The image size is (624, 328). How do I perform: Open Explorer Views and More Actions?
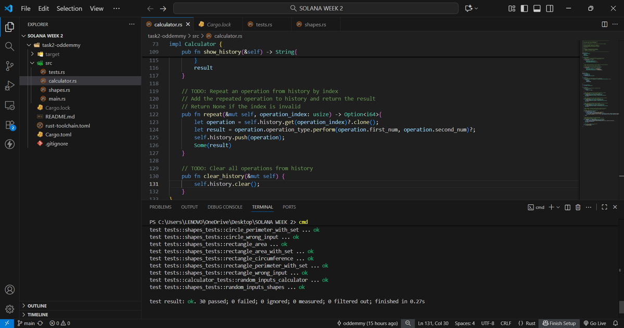(x=132, y=24)
